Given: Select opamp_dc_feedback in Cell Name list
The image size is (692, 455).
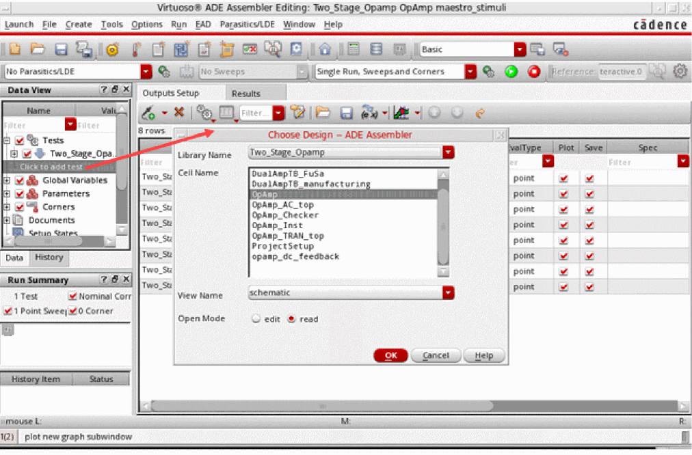Looking at the screenshot, I should click(295, 257).
